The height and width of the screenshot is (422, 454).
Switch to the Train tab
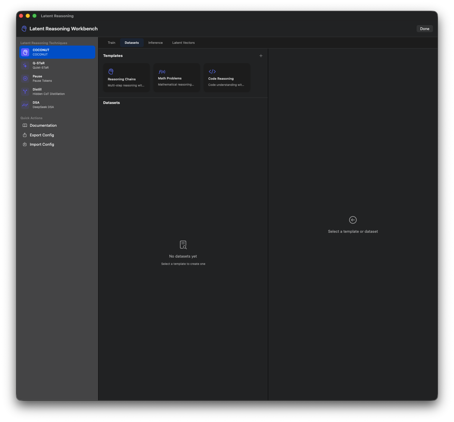coord(111,43)
